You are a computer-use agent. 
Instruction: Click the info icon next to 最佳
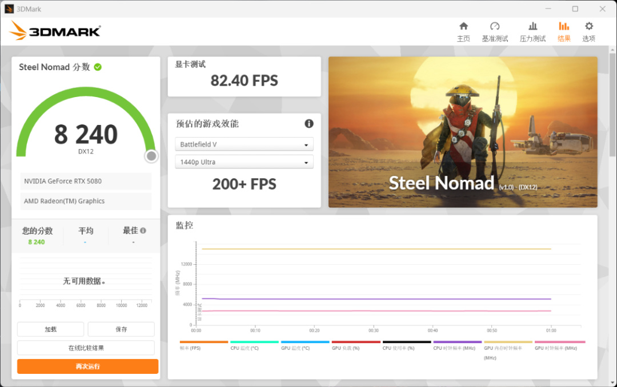(143, 231)
